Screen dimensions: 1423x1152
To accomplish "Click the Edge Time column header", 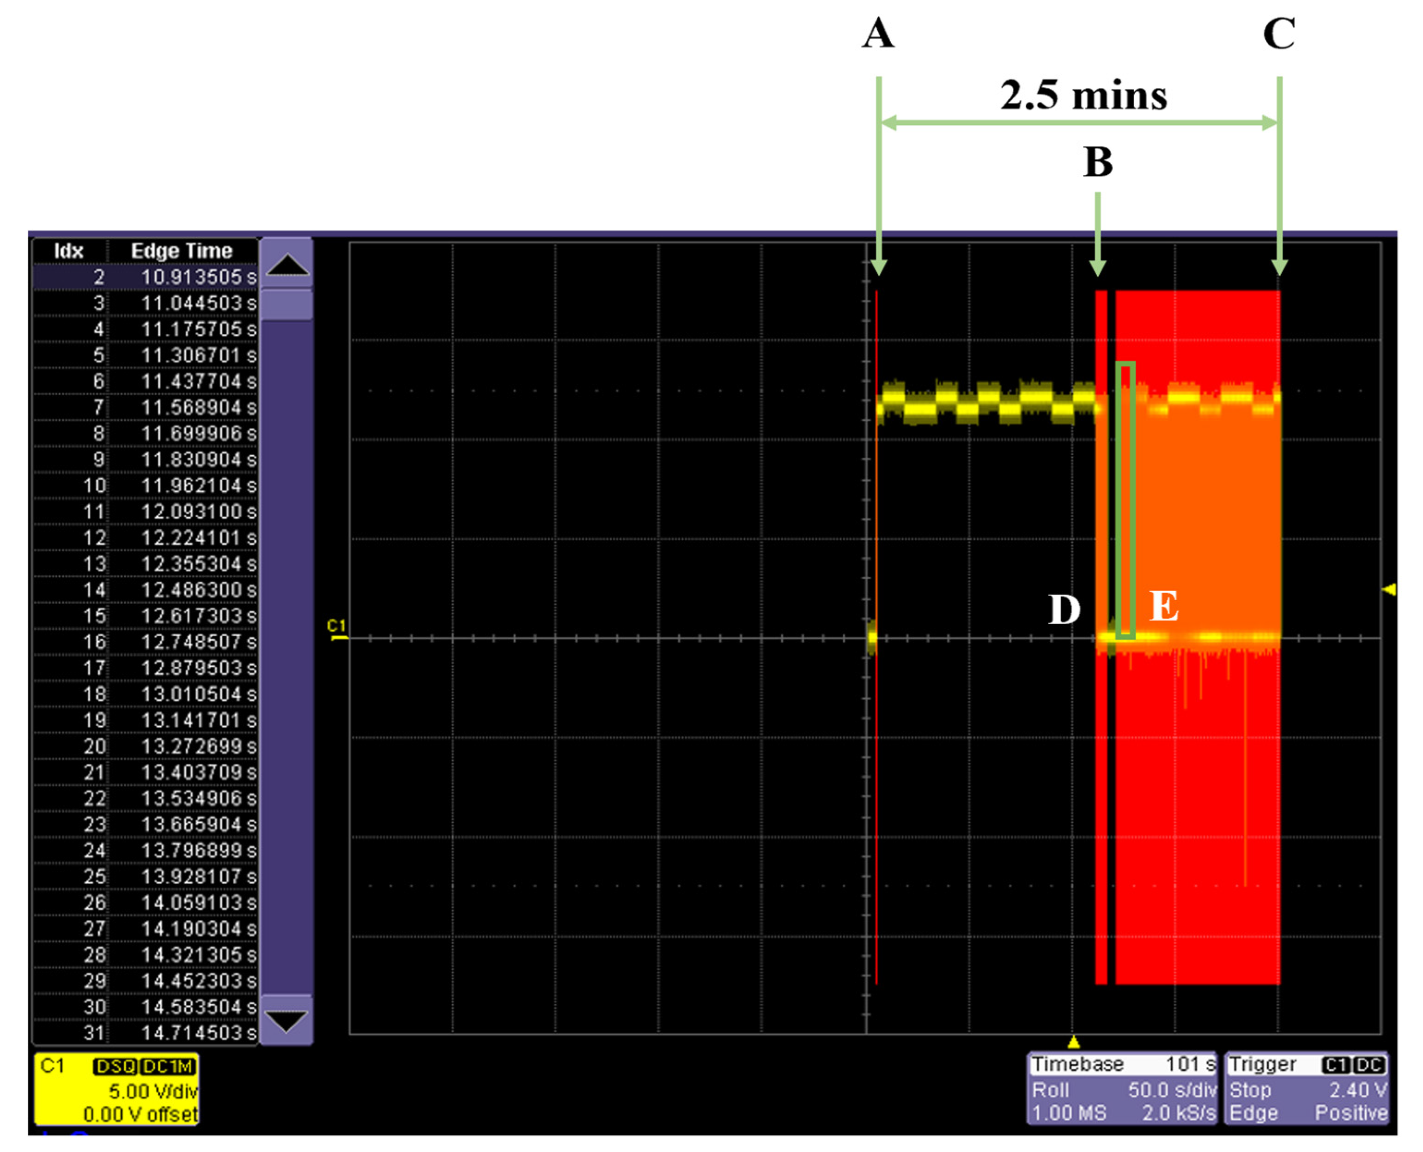I will [x=181, y=251].
